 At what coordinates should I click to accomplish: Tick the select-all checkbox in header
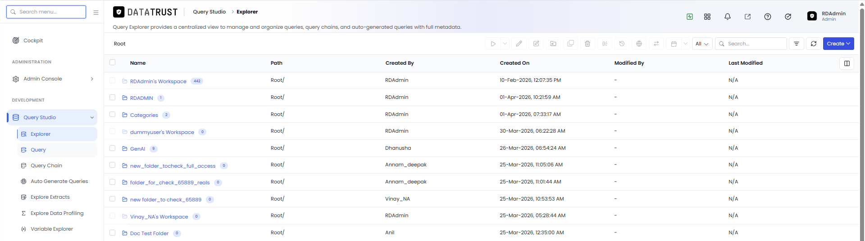[113, 62]
